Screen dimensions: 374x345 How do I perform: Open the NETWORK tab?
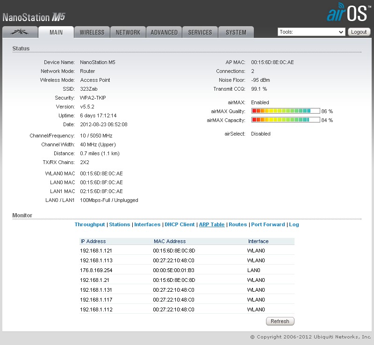(128, 32)
